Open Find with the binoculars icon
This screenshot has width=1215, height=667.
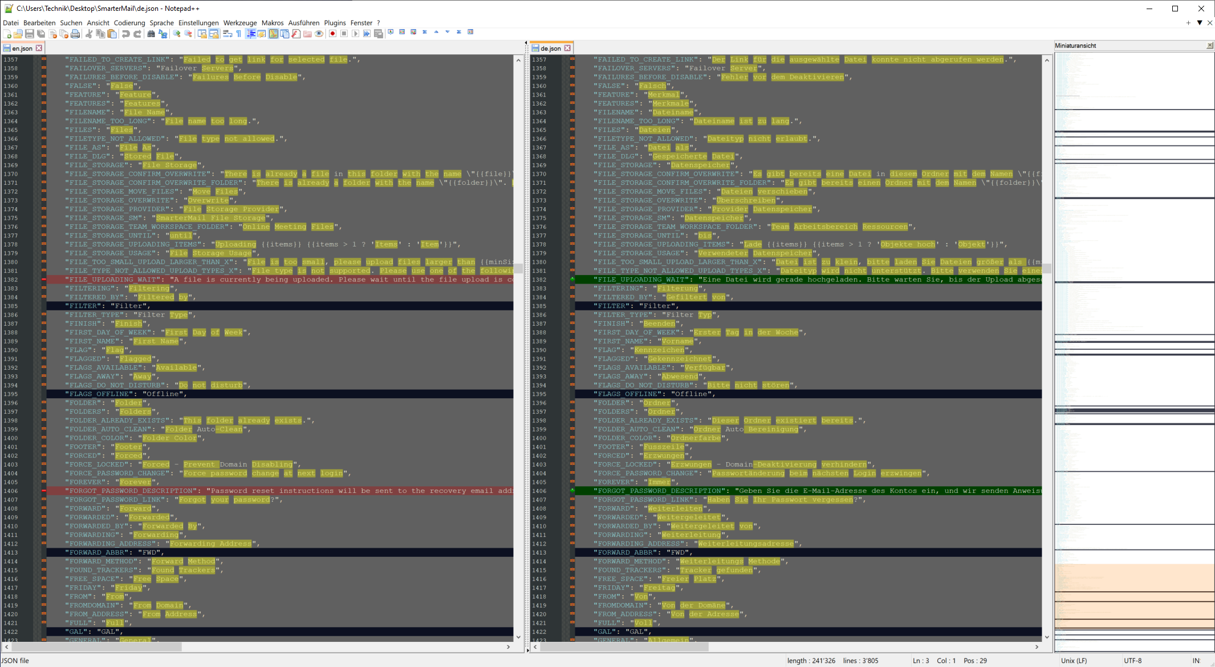click(x=151, y=34)
